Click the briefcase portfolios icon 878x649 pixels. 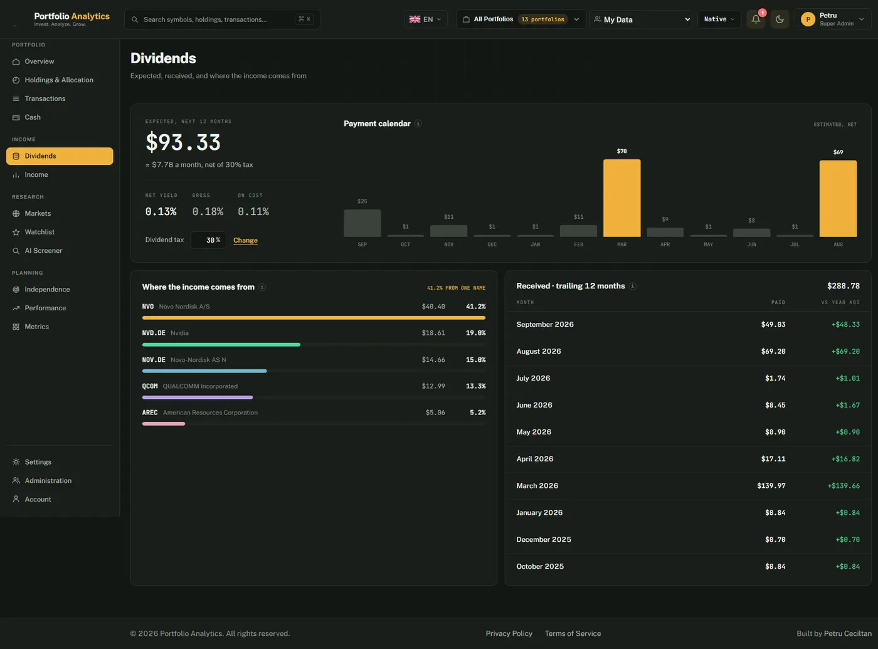pos(466,19)
